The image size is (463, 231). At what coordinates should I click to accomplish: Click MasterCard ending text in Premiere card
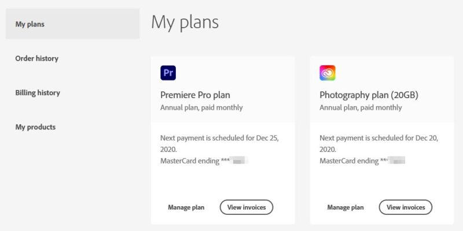click(x=204, y=161)
